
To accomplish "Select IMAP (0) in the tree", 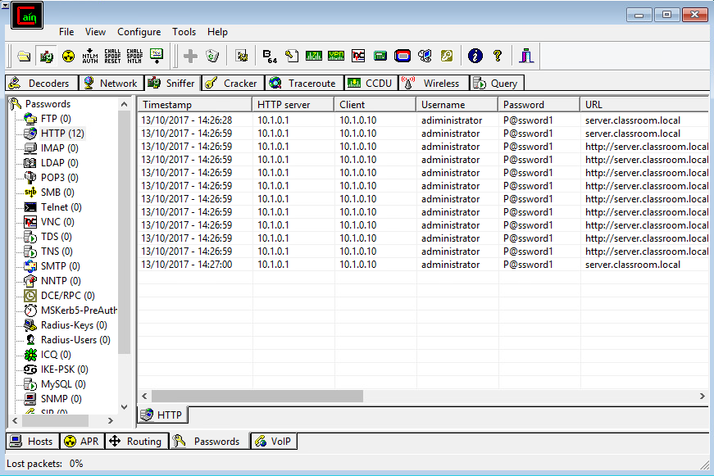I will [x=59, y=148].
